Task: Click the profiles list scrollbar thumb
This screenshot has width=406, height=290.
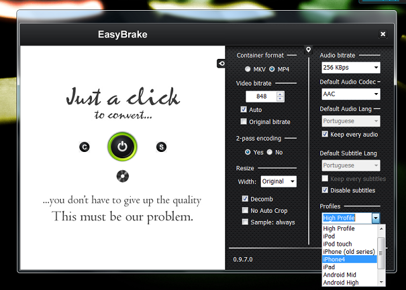Action: (x=381, y=253)
